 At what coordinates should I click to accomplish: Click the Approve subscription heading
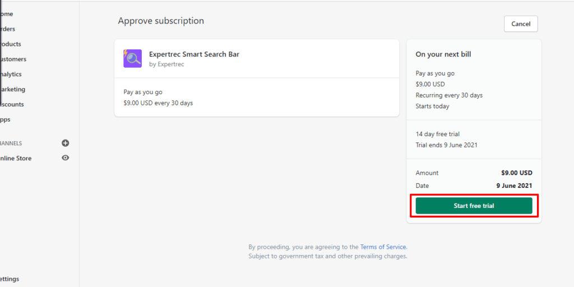tap(161, 21)
